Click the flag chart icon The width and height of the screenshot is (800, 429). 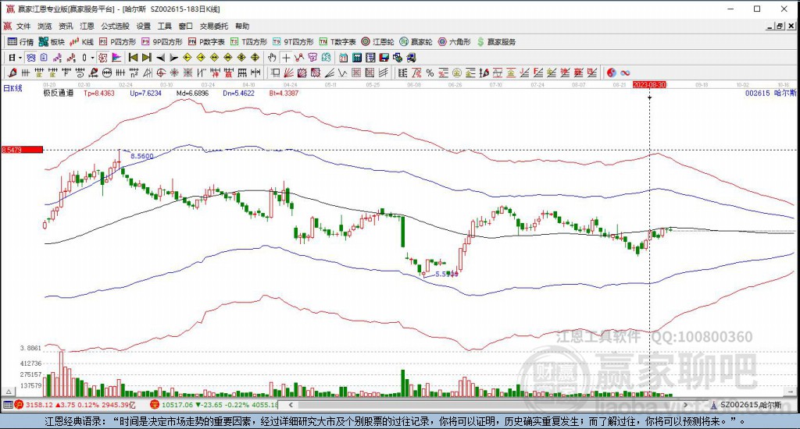tap(117, 58)
